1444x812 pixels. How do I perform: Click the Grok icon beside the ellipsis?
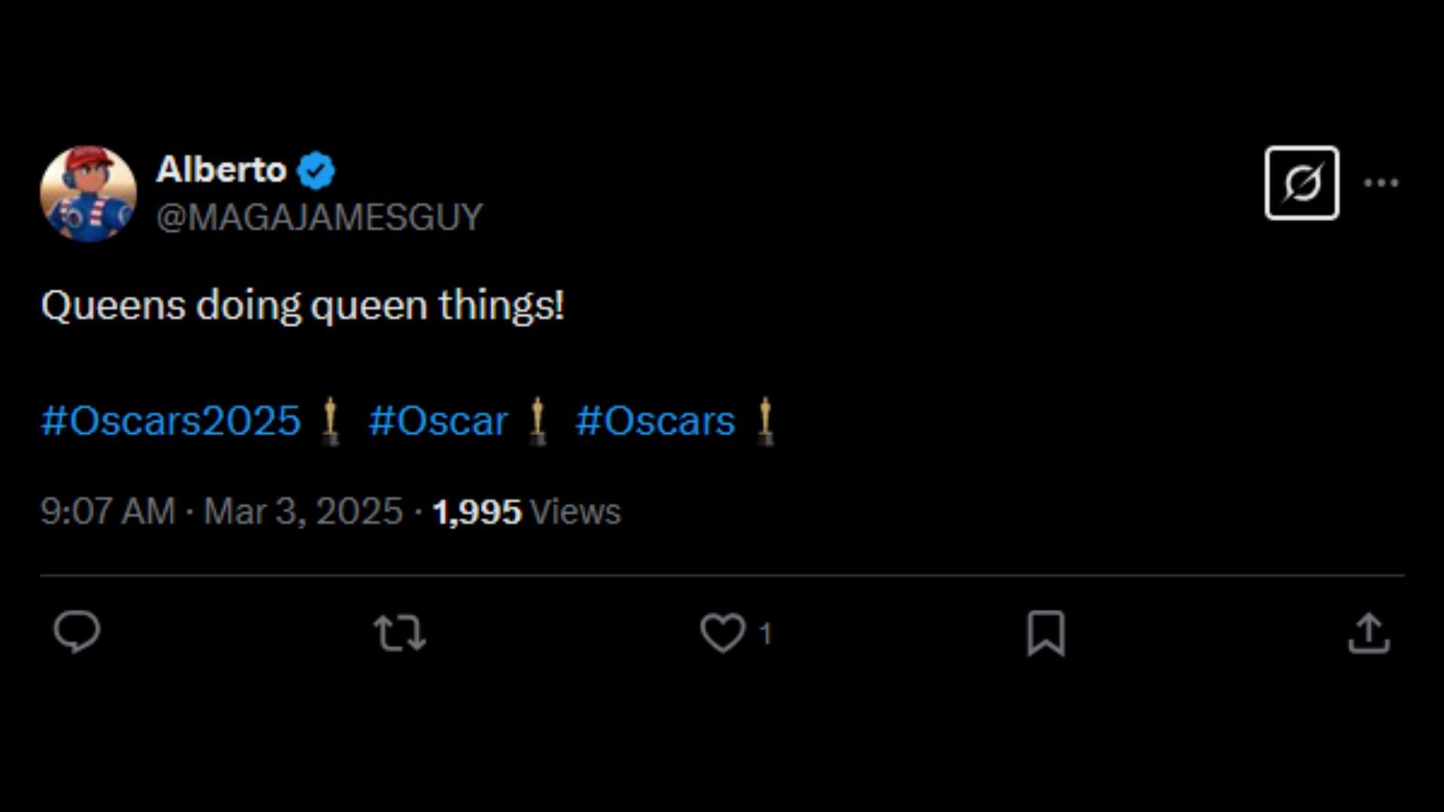coord(1302,183)
